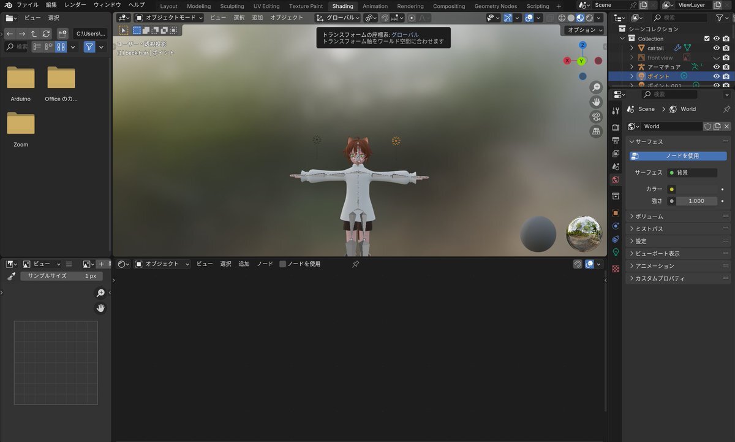Open the Output properties tab
Screen dimensions: 735x442
click(616, 140)
